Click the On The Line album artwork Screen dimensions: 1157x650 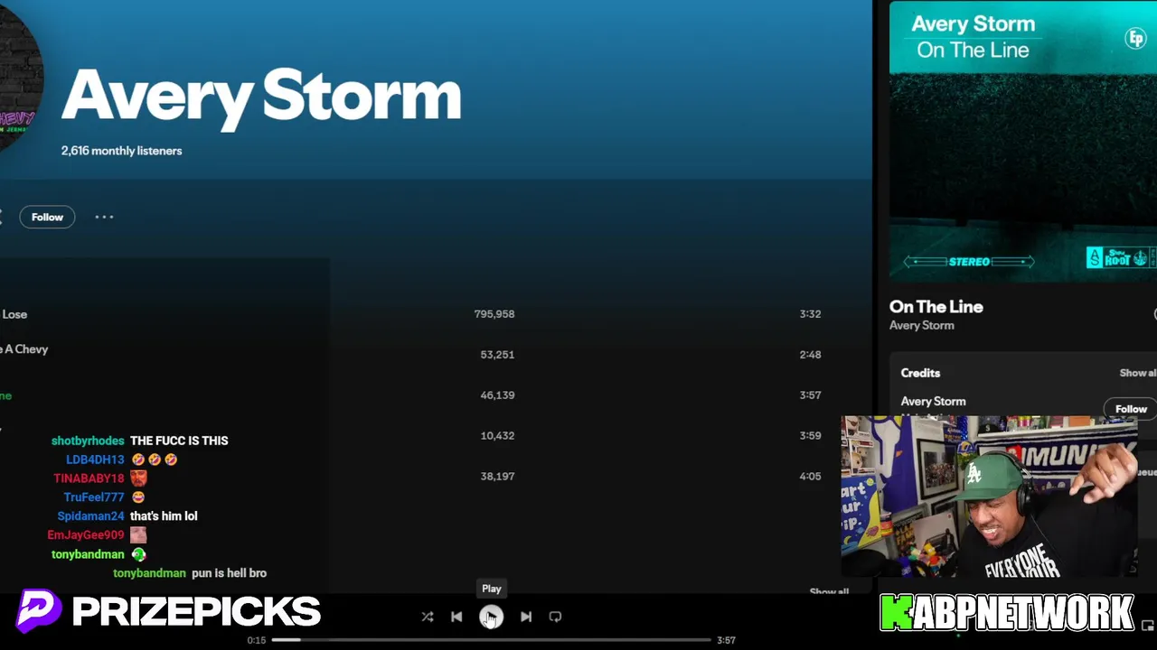[1022, 141]
